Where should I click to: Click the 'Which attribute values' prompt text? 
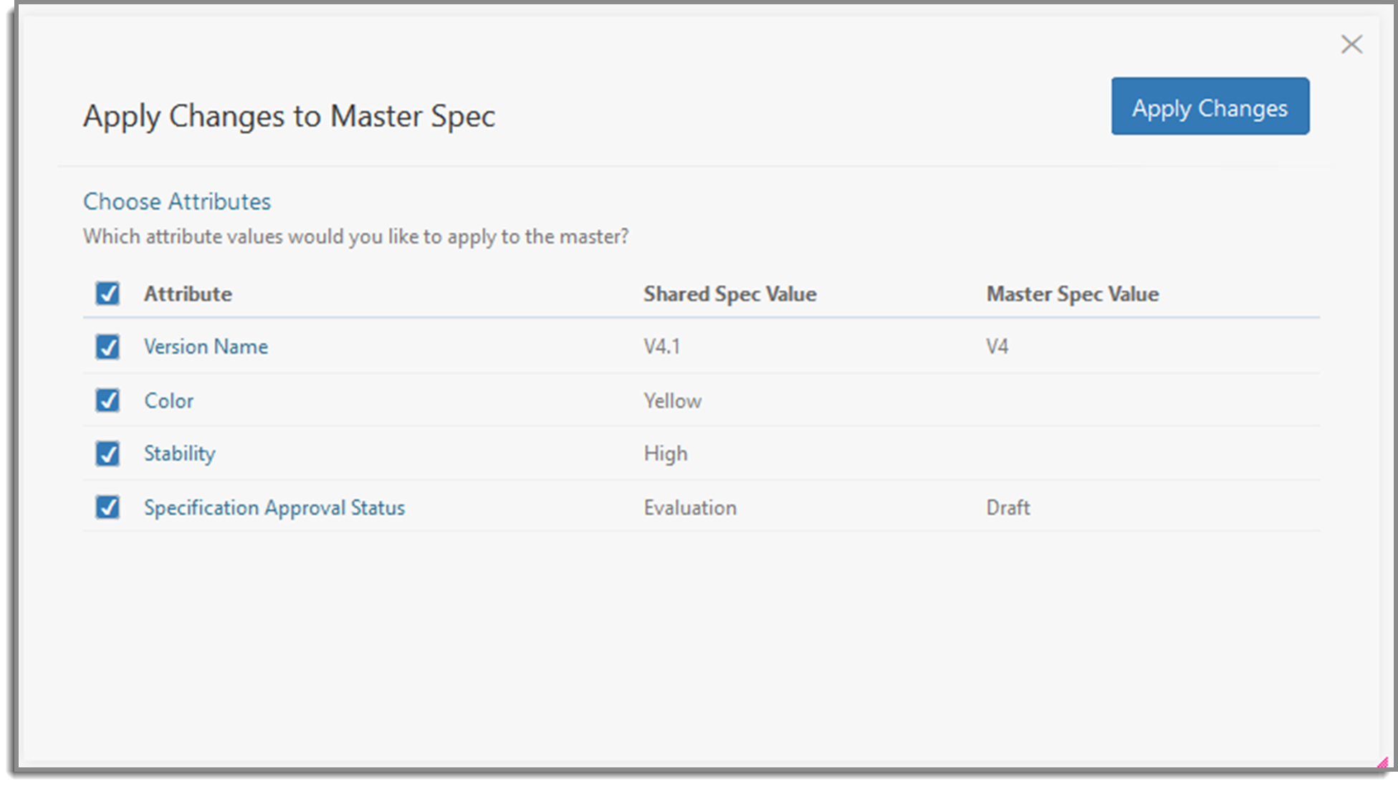point(355,236)
